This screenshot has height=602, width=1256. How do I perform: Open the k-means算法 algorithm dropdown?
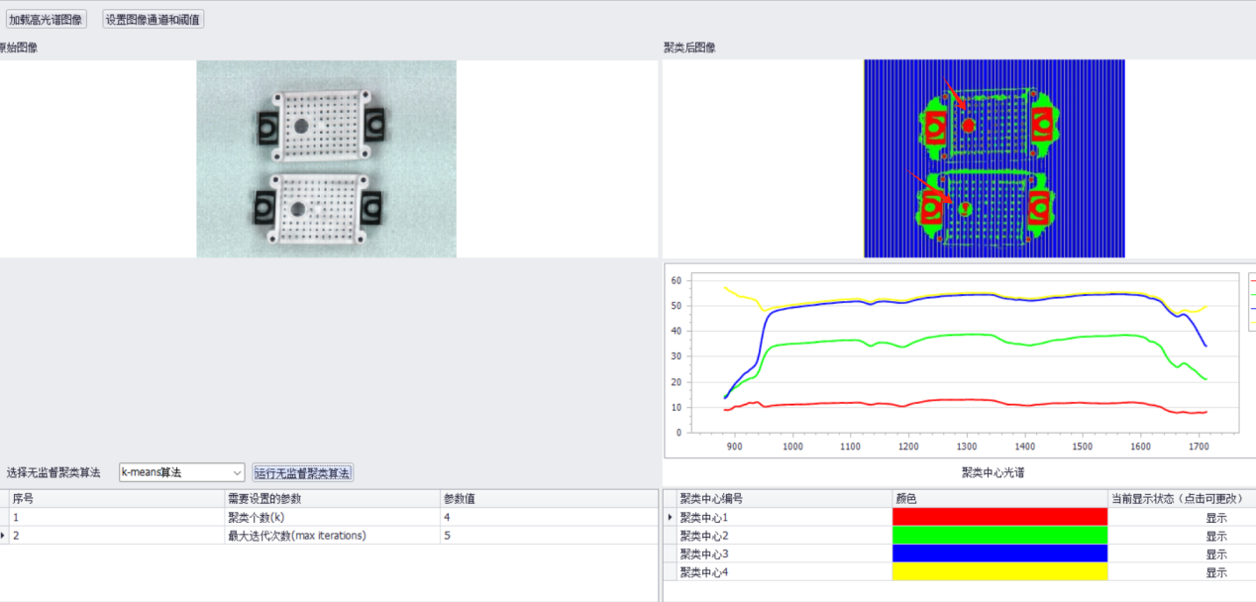coord(181,472)
